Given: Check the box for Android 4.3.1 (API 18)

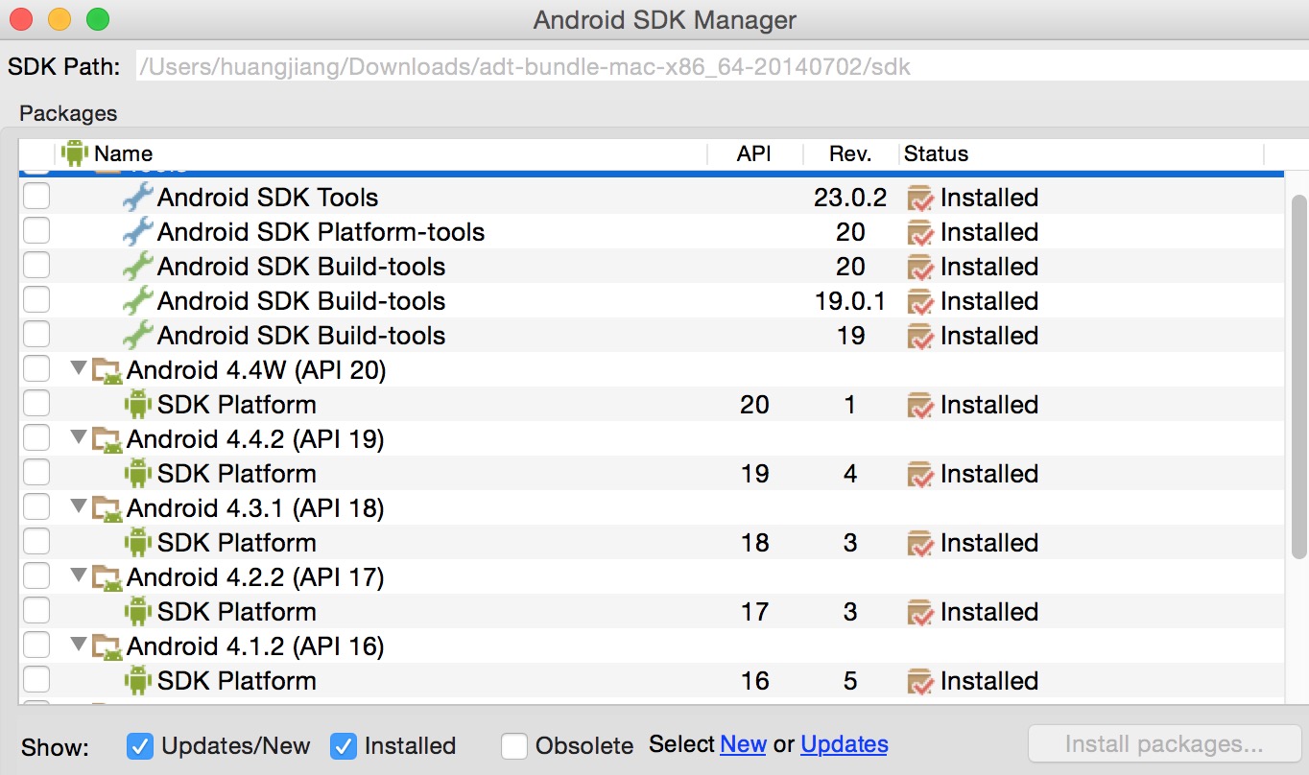Looking at the screenshot, I should [36, 508].
